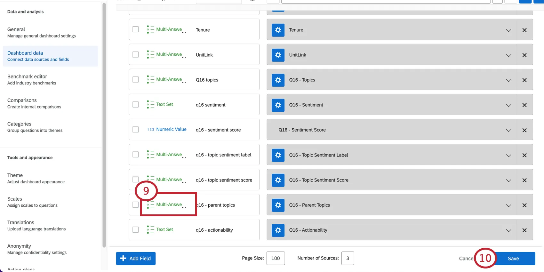Select the q16 sentiment row checkbox
This screenshot has height=272, width=544.
point(136,105)
